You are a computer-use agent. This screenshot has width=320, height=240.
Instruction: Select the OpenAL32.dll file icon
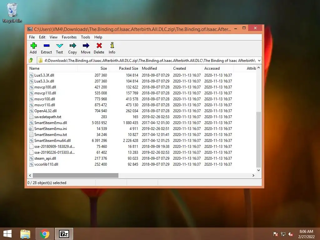point(31,111)
